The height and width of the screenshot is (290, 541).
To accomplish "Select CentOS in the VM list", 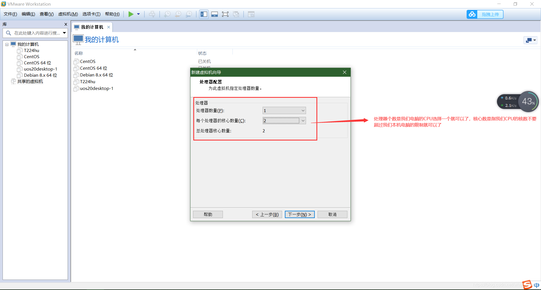I will tap(88, 62).
